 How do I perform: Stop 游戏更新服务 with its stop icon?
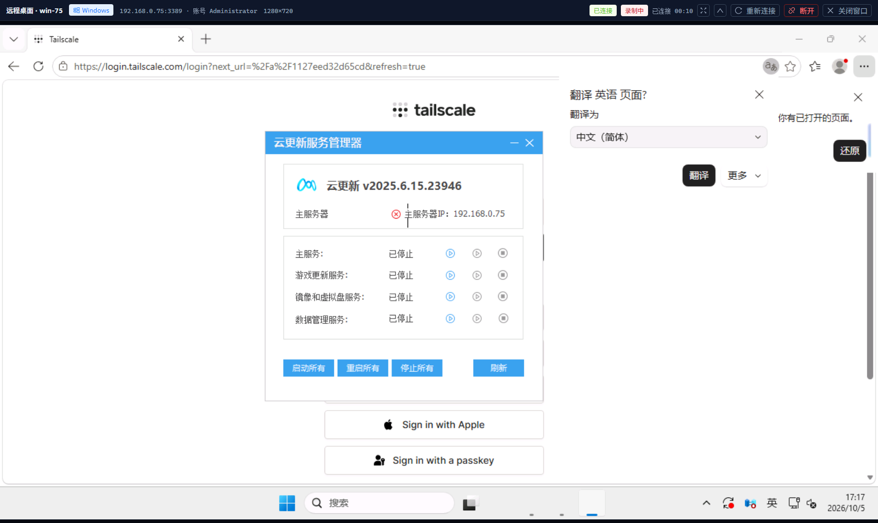click(503, 275)
